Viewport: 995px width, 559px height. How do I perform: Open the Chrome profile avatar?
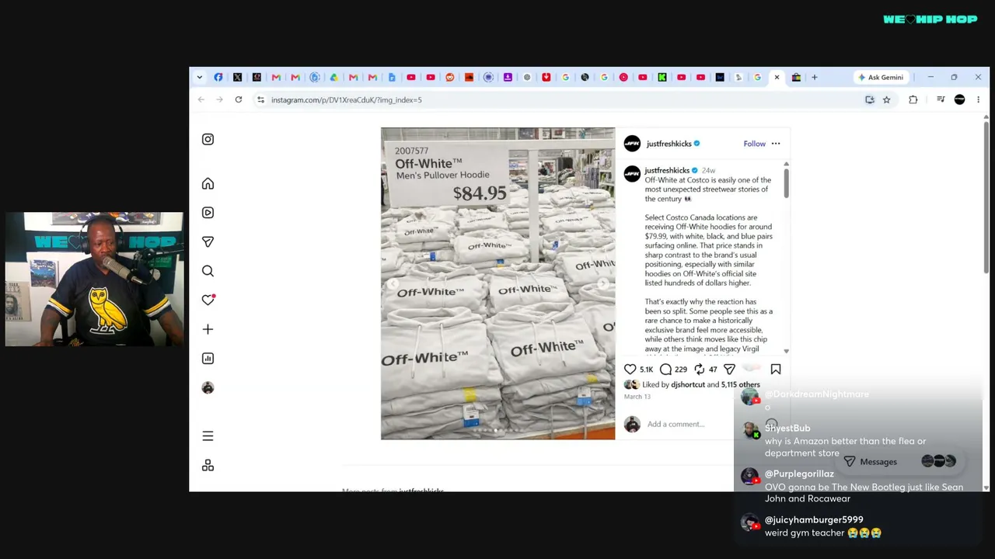959,99
